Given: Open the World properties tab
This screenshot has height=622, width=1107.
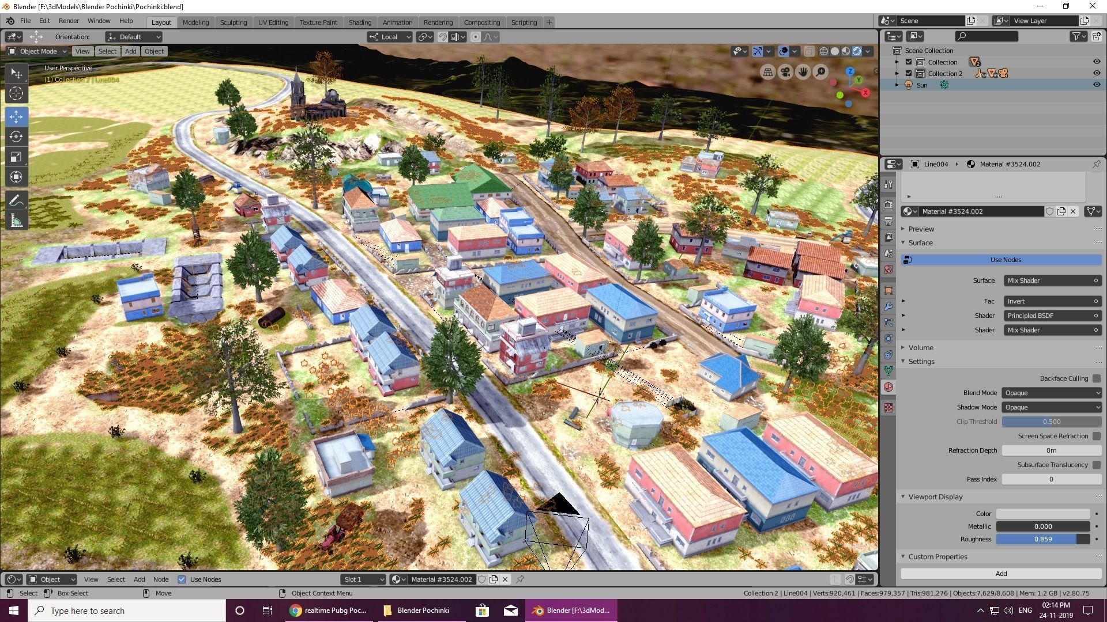Looking at the screenshot, I should (888, 270).
